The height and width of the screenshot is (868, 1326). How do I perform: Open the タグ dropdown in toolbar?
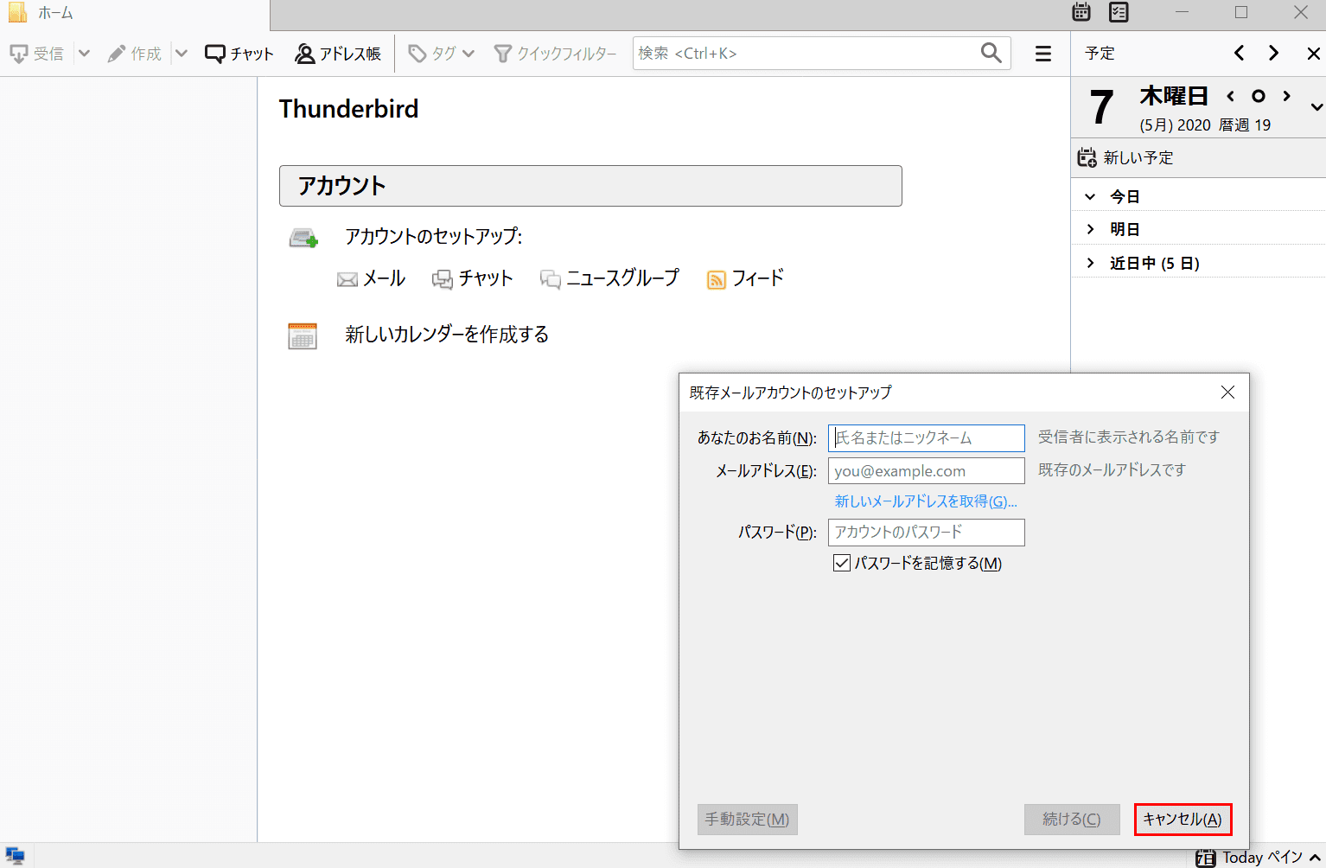pyautogui.click(x=441, y=54)
